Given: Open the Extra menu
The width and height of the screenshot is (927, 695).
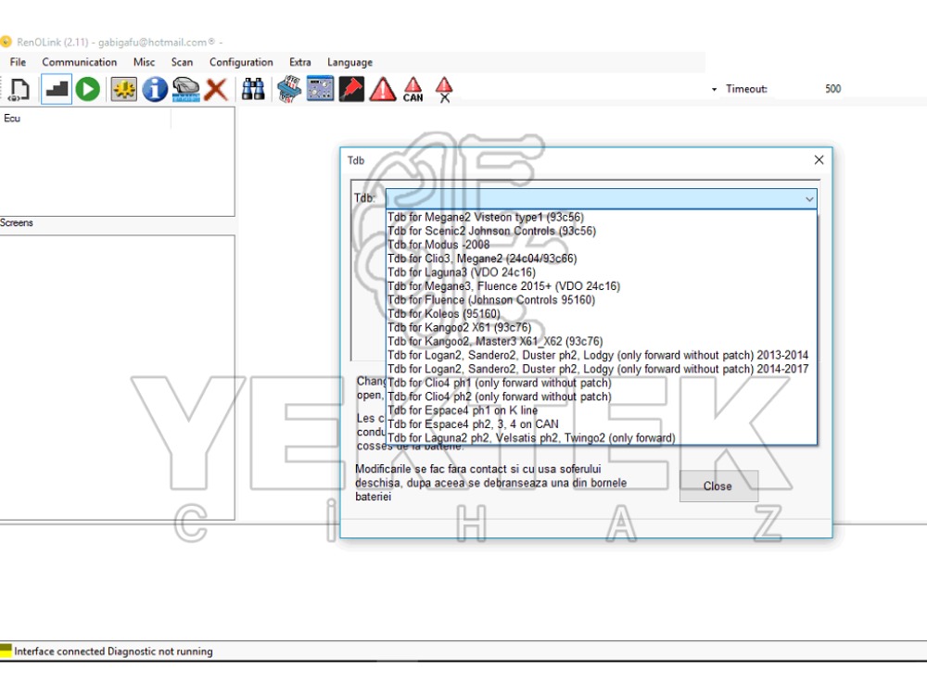Looking at the screenshot, I should point(299,62).
